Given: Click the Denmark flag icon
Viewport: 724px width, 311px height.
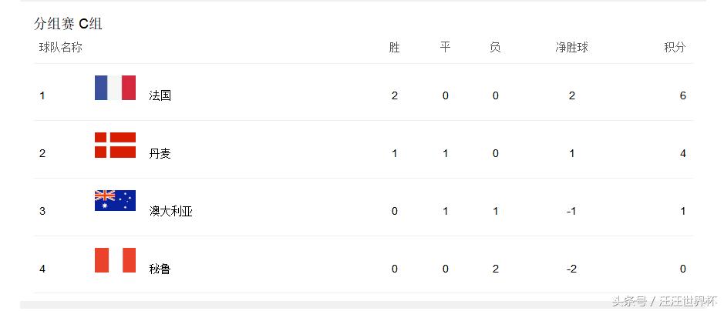Looking at the screenshot, I should 115,145.
